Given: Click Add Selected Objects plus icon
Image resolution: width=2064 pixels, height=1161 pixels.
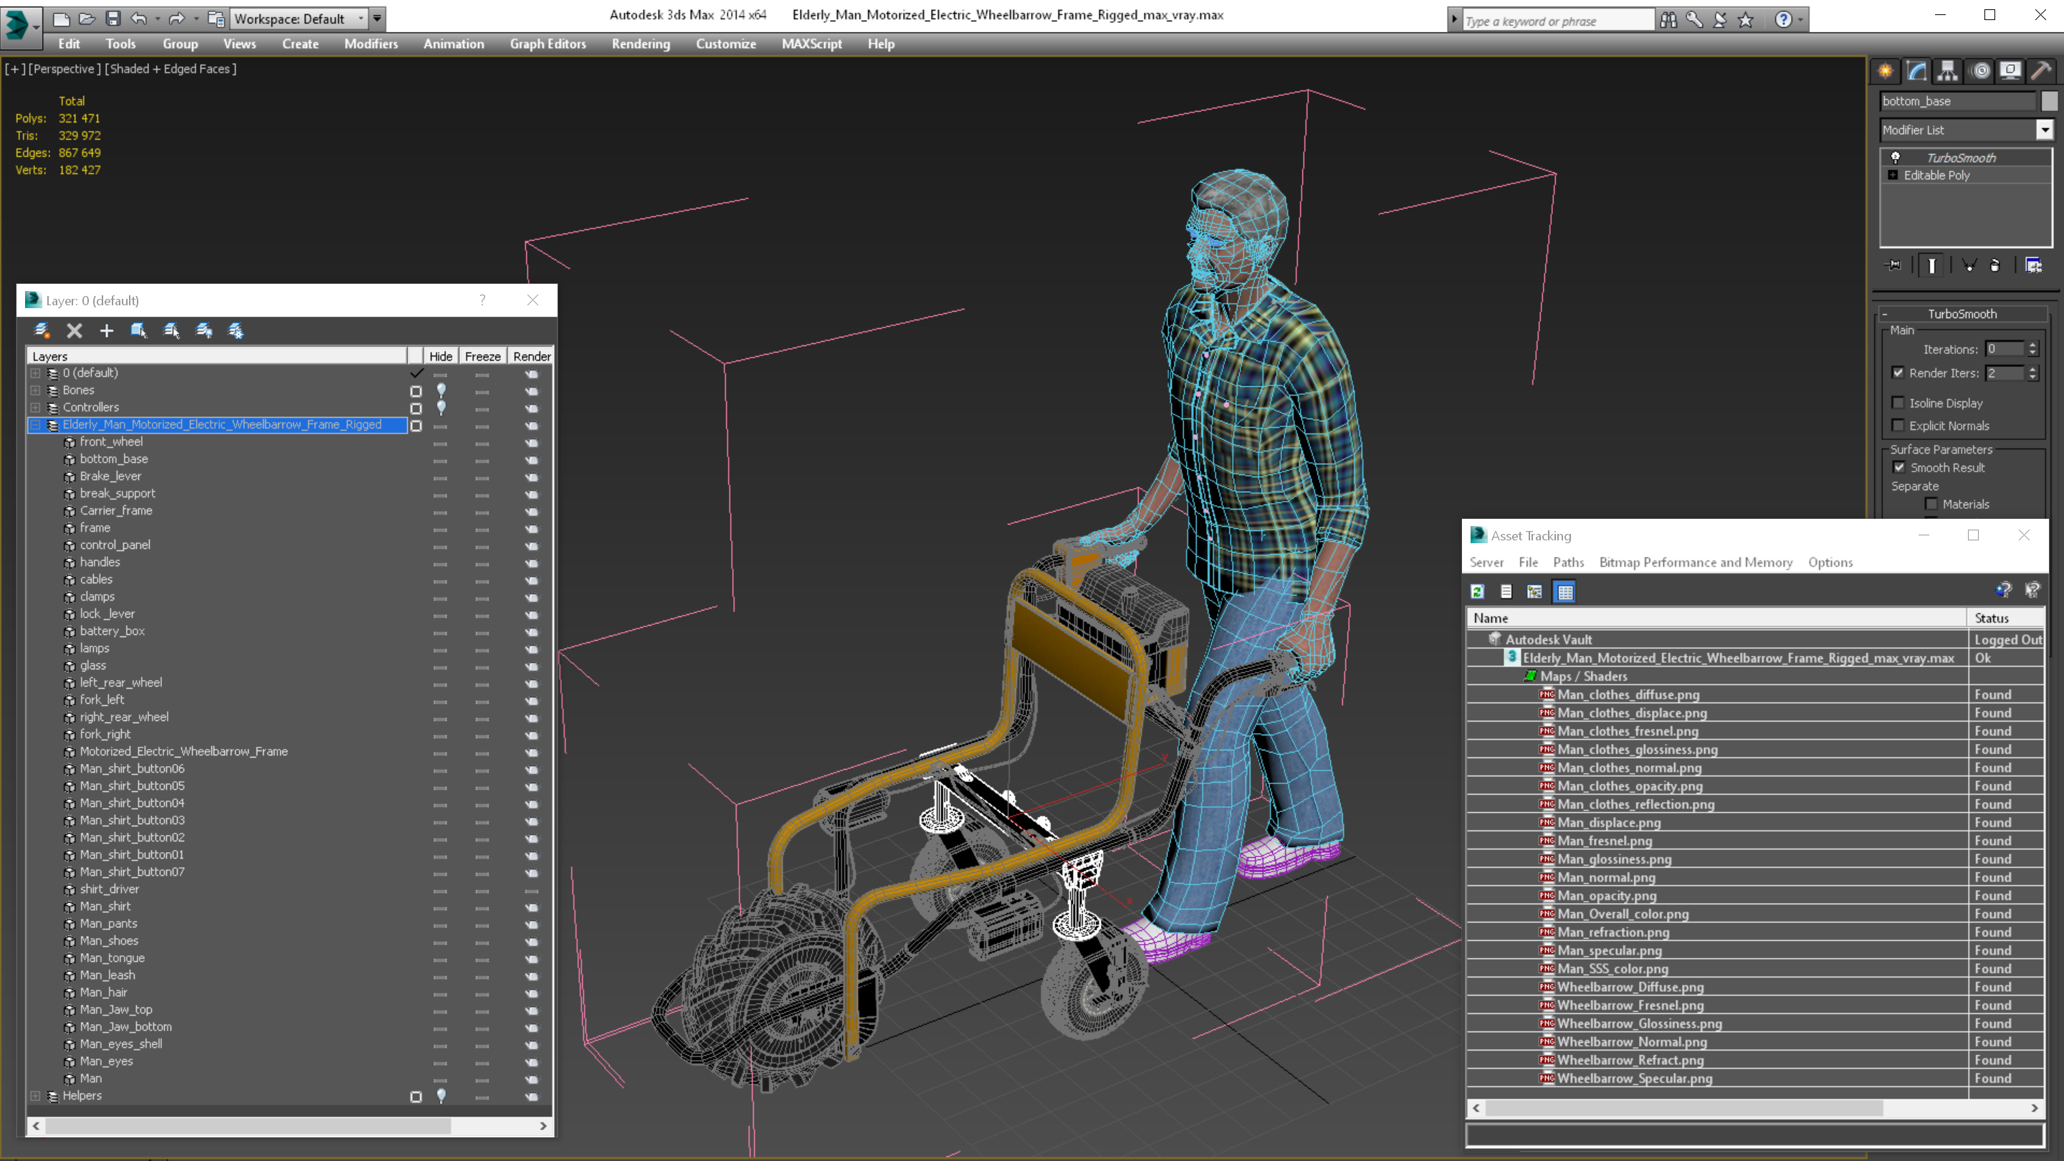Looking at the screenshot, I should point(107,330).
